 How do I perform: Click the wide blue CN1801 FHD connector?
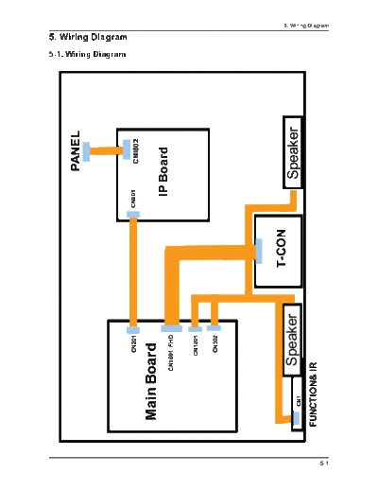coord(172,328)
